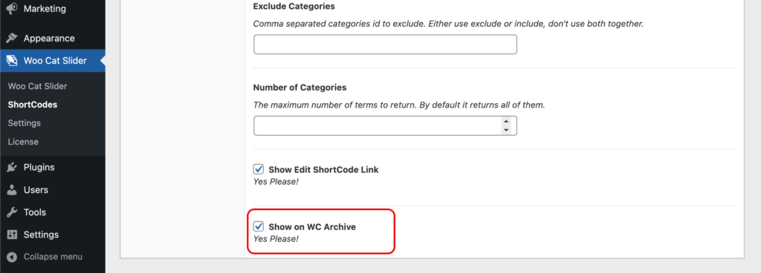Click the Woo Cat Slider menu icon
The height and width of the screenshot is (273, 761).
[12, 61]
